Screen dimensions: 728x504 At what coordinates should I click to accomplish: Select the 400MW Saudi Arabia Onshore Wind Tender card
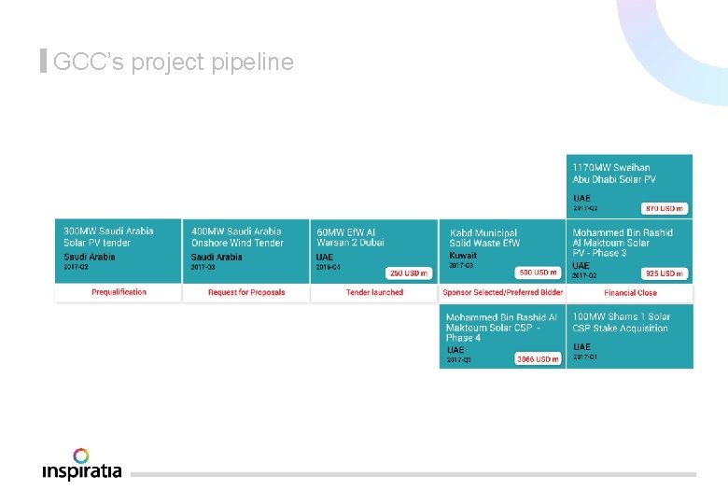pos(246,251)
